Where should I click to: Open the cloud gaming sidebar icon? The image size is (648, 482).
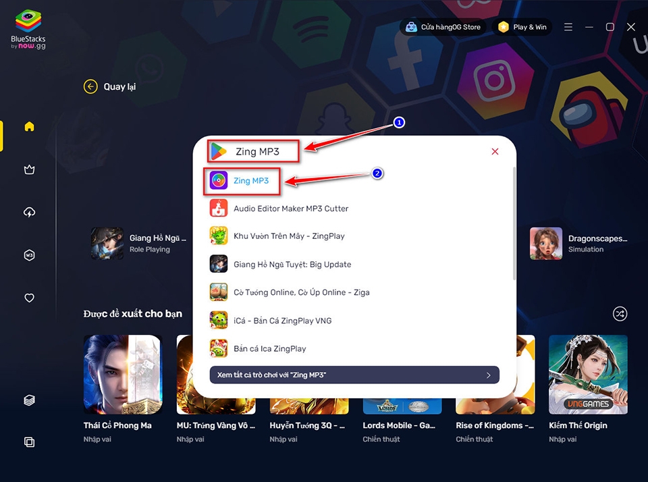point(29,213)
